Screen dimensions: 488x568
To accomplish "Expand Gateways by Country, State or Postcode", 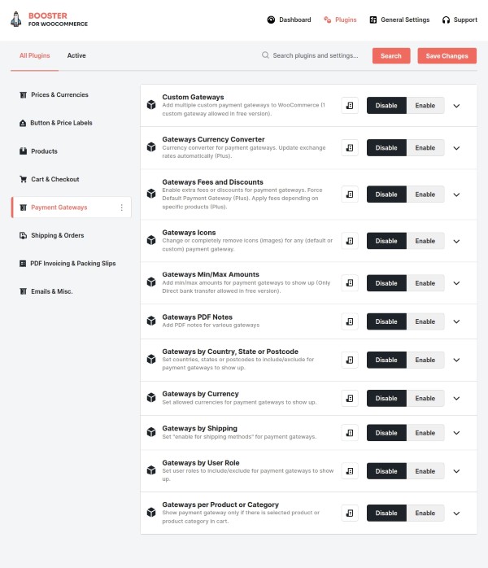I will [456, 360].
